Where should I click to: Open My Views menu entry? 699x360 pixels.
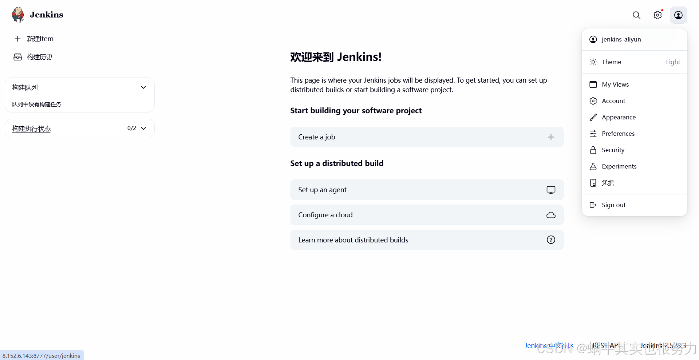pos(635,84)
